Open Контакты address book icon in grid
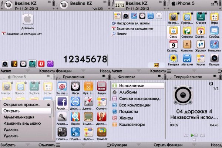This screenshot has width=222, height=148. pyautogui.click(x=187, y=45)
